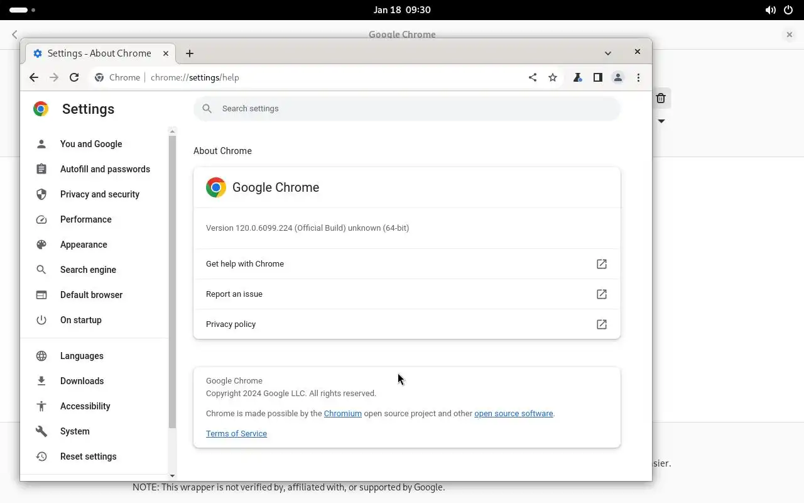Image resolution: width=804 pixels, height=503 pixels.
Task: Click the sidebar scroll down arrow
Action: click(x=172, y=477)
